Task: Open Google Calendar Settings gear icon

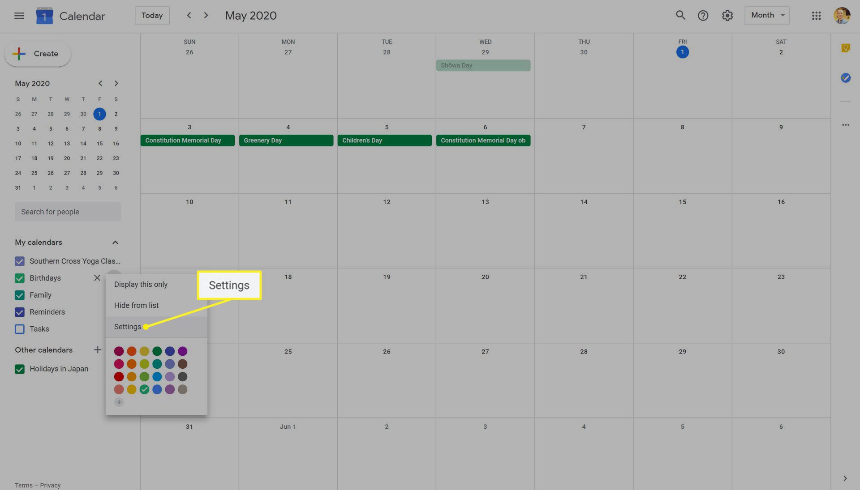Action: coord(727,15)
